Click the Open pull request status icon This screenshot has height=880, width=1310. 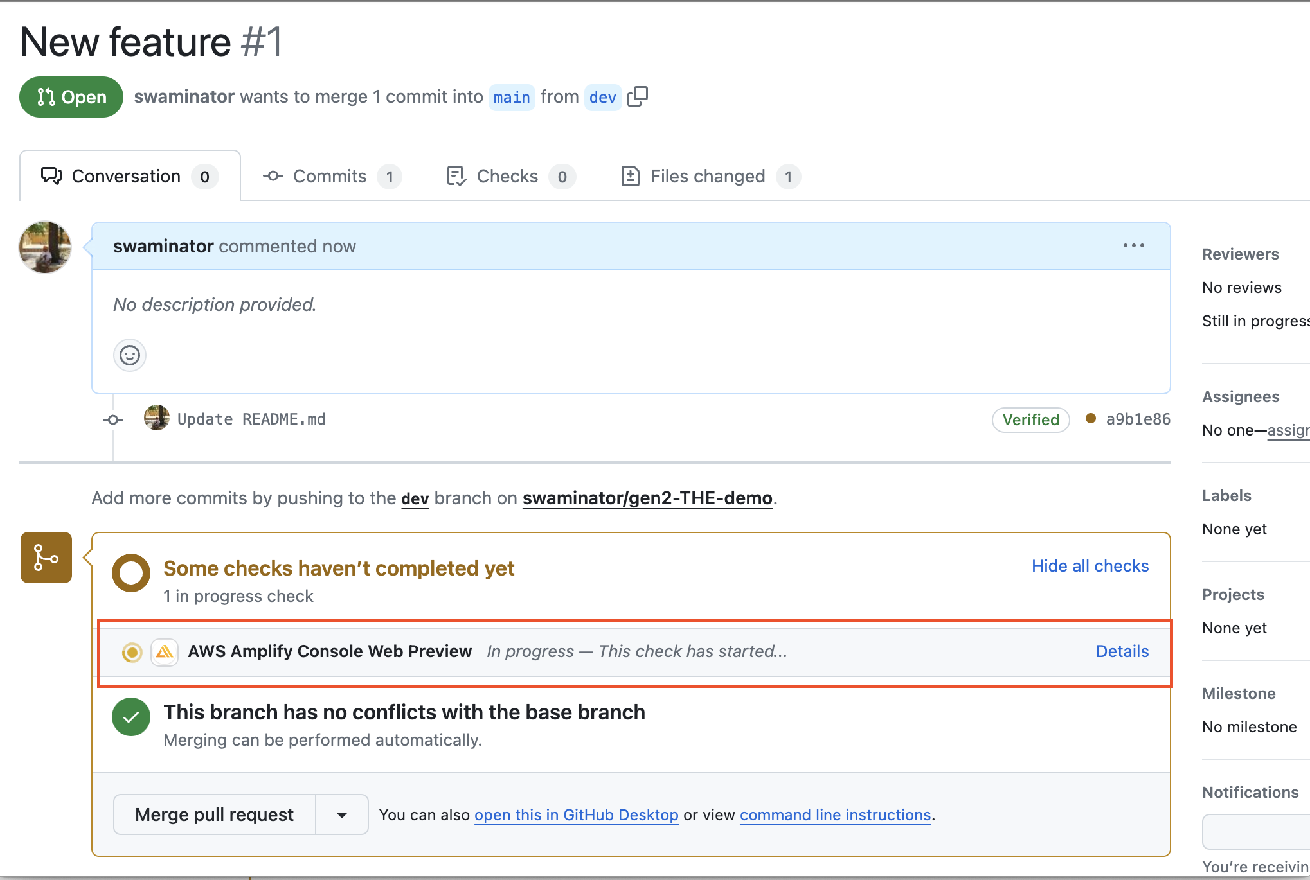45,97
